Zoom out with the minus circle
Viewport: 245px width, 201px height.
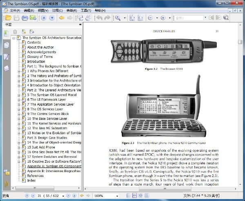pos(150,18)
